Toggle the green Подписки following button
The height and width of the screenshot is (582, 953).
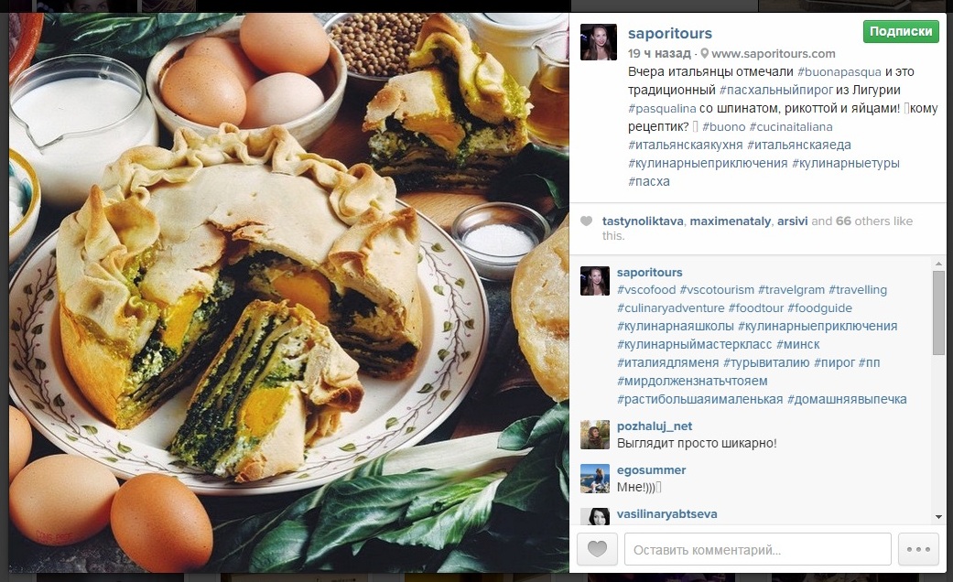point(901,32)
